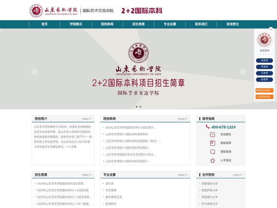
Task: Click the phone icon beside 400-678-1324
Action: [x=208, y=127]
